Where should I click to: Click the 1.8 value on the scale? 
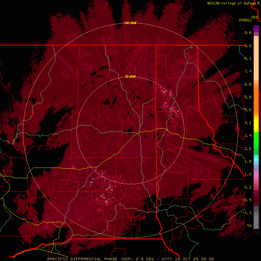click(248, 162)
